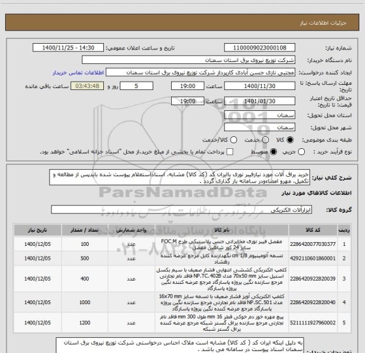Viewport: 365px width, 353px height.
Task: Click the کلمپ الکتریکی کششی انتهایی product name
Action: (222, 279)
